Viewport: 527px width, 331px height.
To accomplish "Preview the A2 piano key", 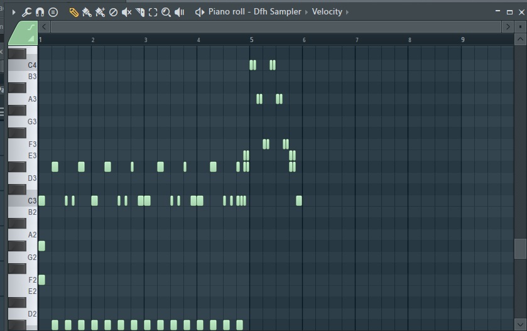I will pyautogui.click(x=23, y=235).
